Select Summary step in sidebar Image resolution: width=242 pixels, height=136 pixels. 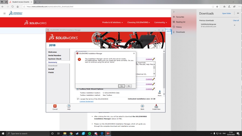click(x=53, y=62)
